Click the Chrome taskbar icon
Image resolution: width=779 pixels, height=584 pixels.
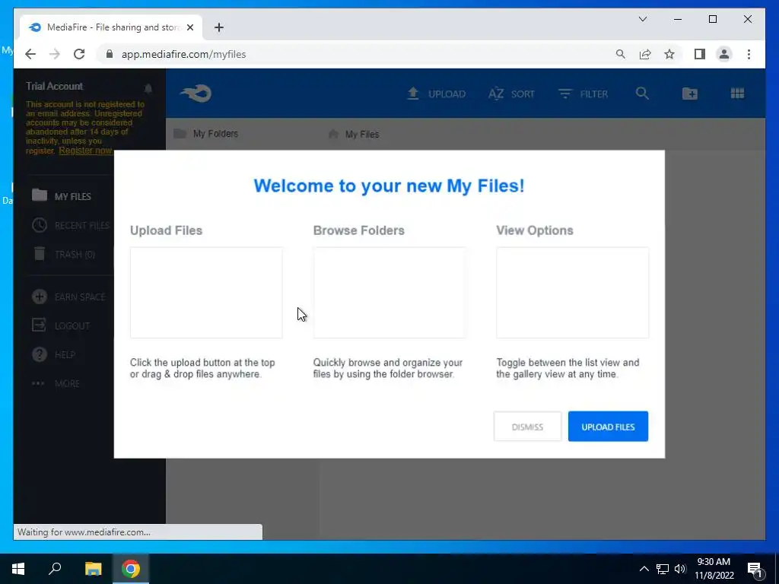coord(131,569)
